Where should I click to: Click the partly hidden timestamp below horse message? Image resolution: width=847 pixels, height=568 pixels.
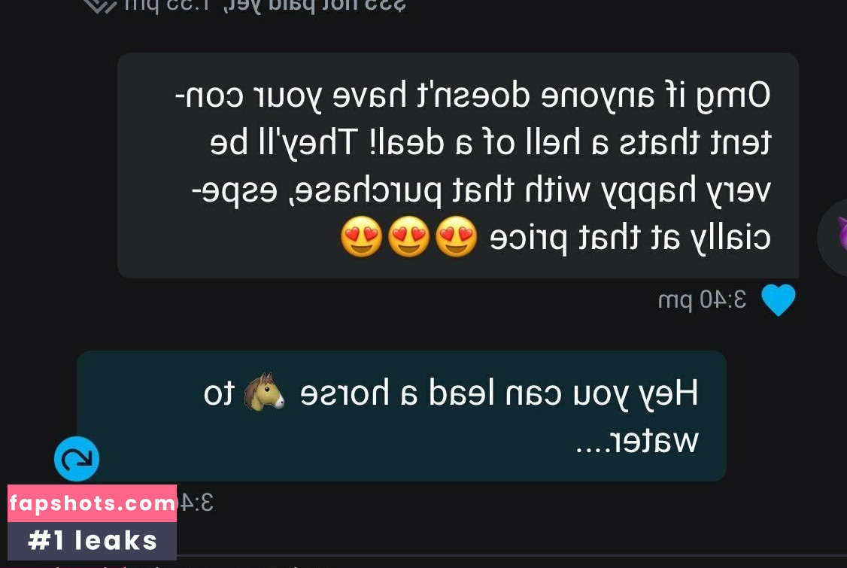pyautogui.click(x=195, y=503)
